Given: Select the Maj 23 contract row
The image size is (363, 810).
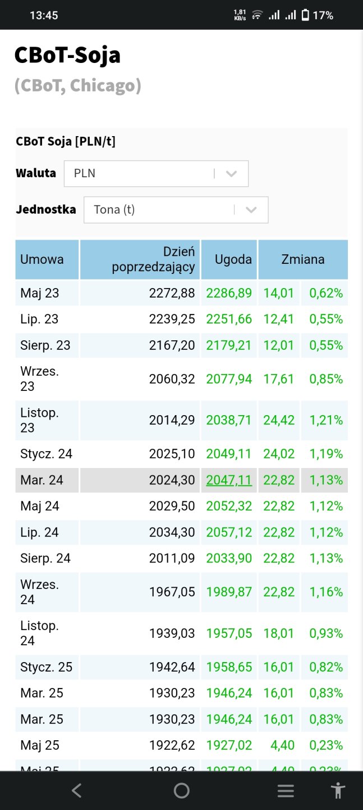Looking at the screenshot, I should 40,293.
